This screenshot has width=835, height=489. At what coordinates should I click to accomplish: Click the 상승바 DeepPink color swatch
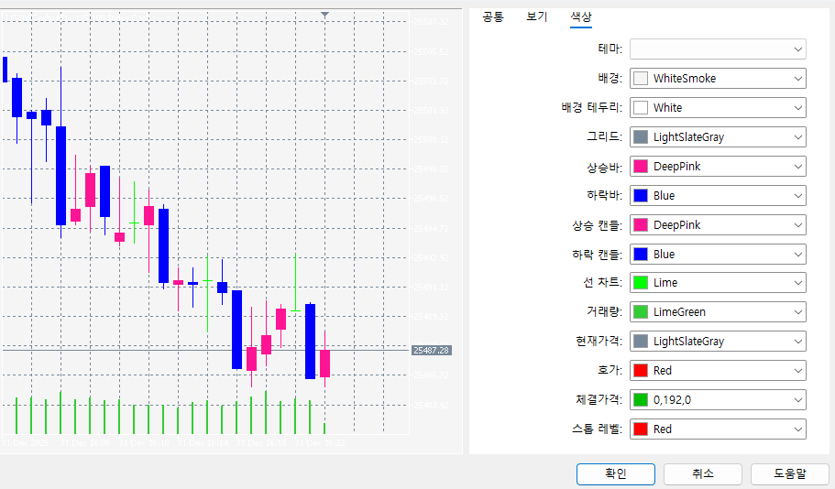point(641,167)
